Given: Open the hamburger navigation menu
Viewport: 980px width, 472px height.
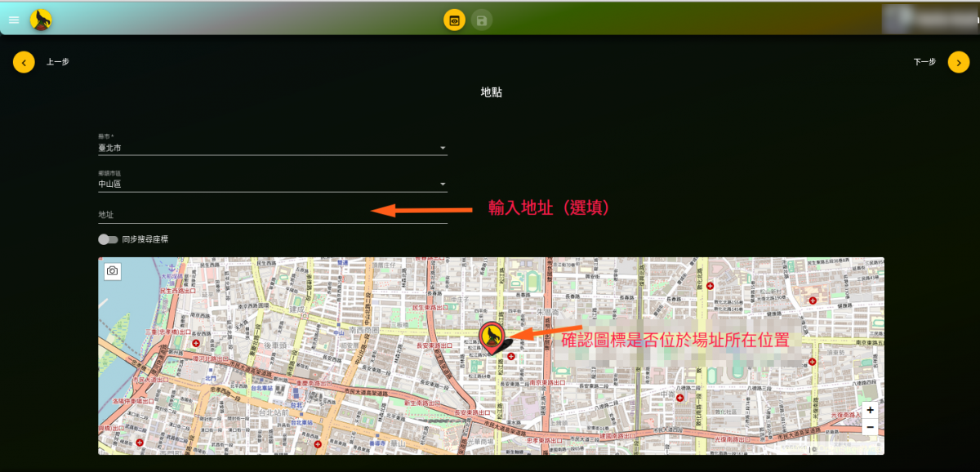Looking at the screenshot, I should point(14,20).
